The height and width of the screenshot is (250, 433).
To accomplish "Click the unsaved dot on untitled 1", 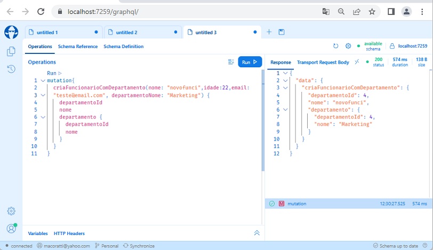I will (96, 32).
